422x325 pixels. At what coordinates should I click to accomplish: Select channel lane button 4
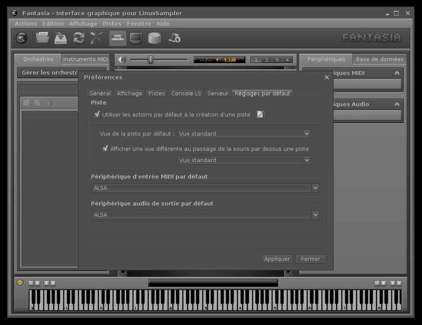coord(287,60)
